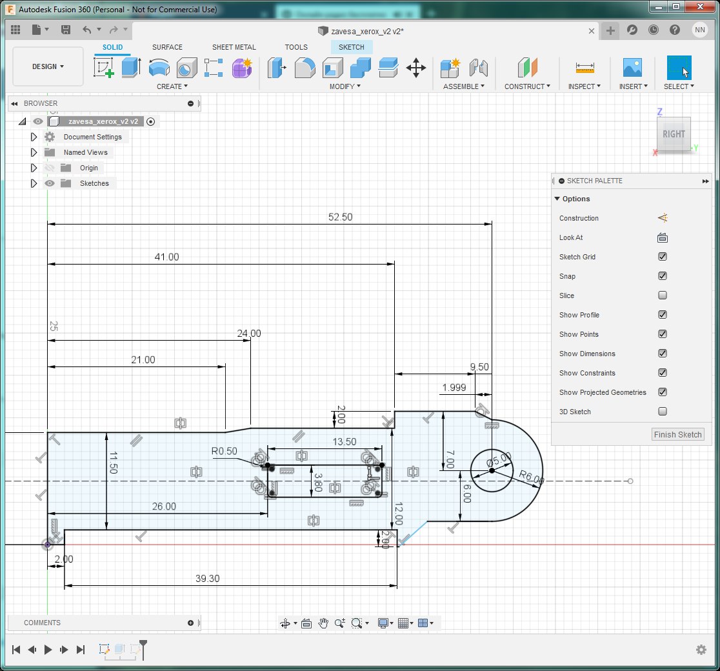Image resolution: width=720 pixels, height=671 pixels.
Task: Open the Look At tool in Sketch Palette
Action: pyautogui.click(x=662, y=237)
